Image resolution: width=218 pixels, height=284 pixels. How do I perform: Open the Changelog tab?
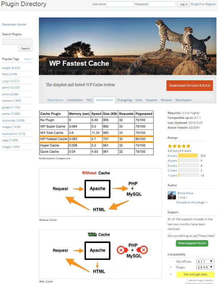[124, 100]
